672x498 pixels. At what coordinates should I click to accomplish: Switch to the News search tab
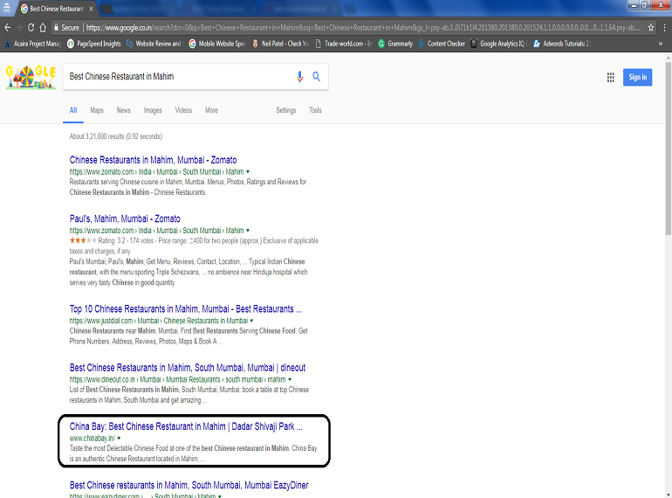(123, 110)
